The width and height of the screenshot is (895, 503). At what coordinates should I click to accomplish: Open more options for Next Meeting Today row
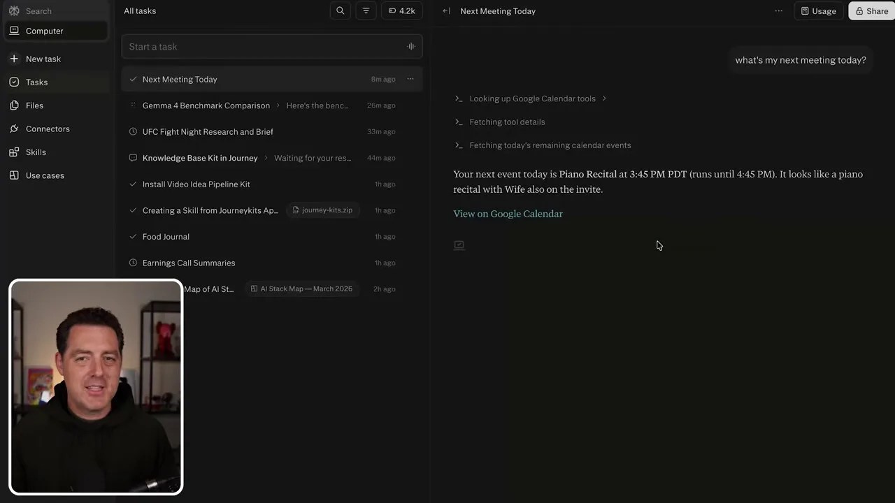410,79
